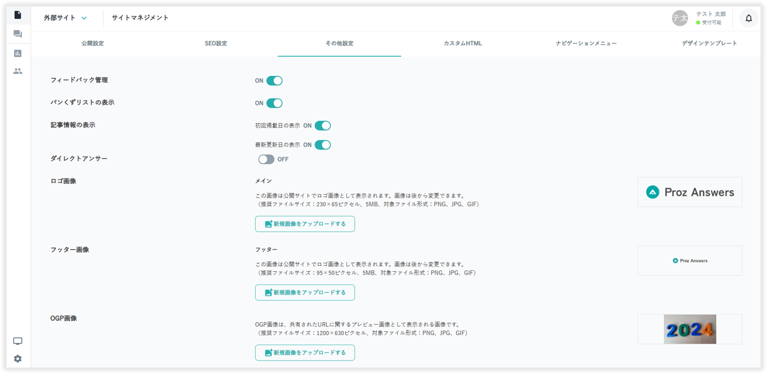The image size is (767, 374).
Task: Open the settings gear icon
Action: point(18,359)
